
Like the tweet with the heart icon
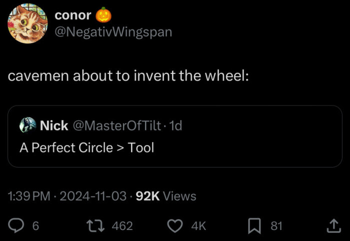coord(174,226)
